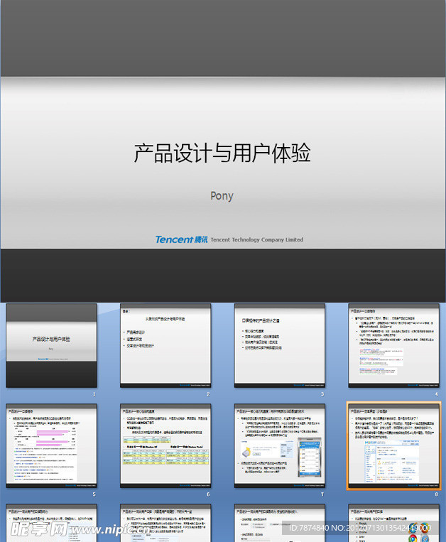The height and width of the screenshot is (542, 446).
Task: Click the subtitle text Pony
Action: point(222,196)
